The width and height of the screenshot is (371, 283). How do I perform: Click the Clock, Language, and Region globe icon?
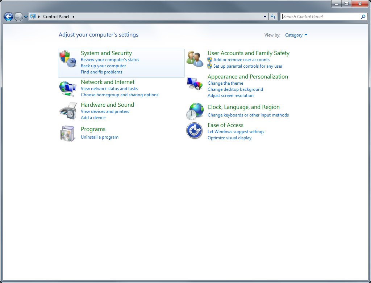[x=195, y=111]
